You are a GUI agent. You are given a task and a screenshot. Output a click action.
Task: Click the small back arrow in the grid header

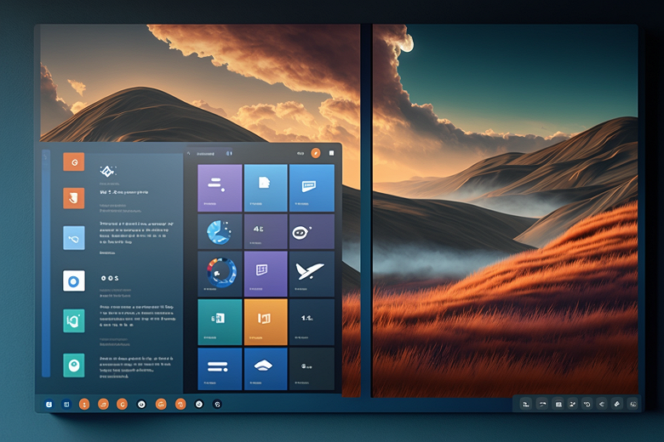click(x=189, y=154)
